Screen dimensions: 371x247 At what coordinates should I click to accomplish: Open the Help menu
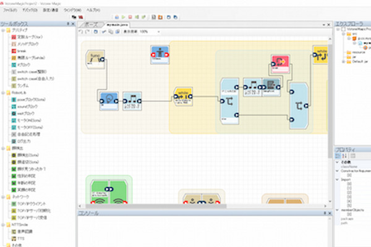pyautogui.click(x=93, y=10)
